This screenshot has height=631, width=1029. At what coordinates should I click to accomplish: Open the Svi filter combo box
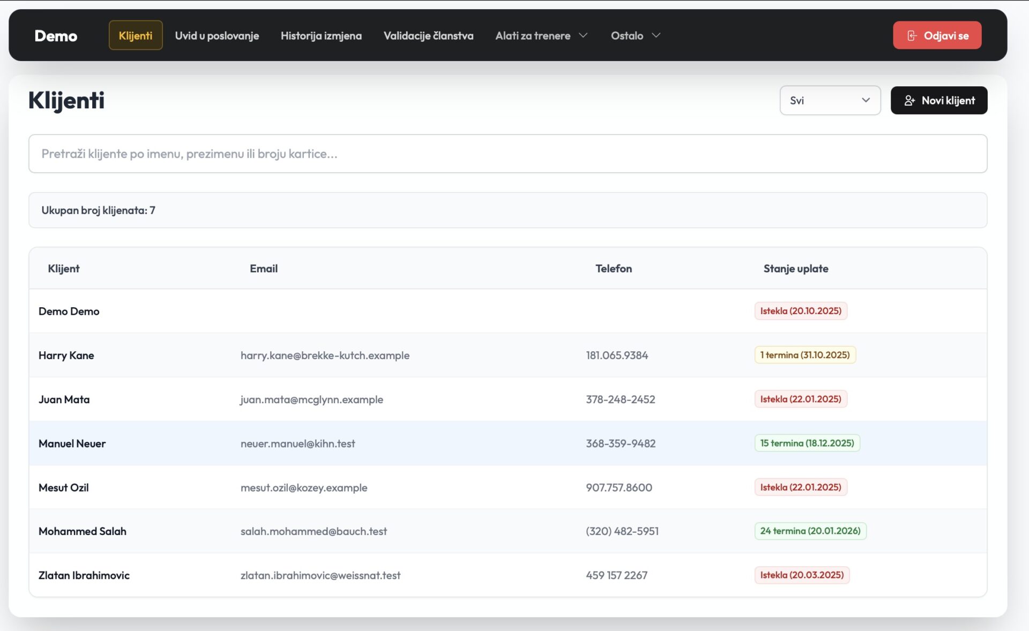click(x=830, y=100)
